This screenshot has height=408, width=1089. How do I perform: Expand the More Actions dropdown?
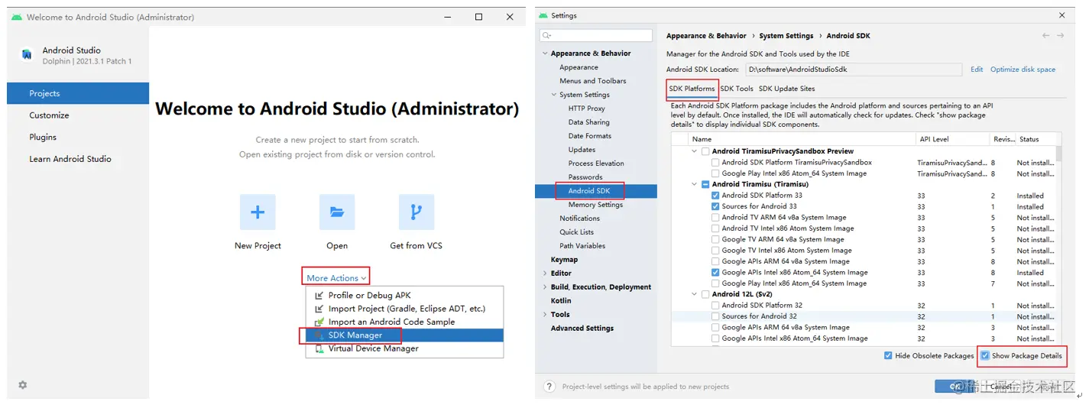click(x=337, y=278)
